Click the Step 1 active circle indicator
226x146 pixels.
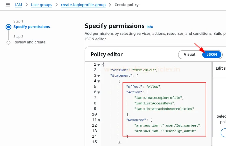coord(8,27)
